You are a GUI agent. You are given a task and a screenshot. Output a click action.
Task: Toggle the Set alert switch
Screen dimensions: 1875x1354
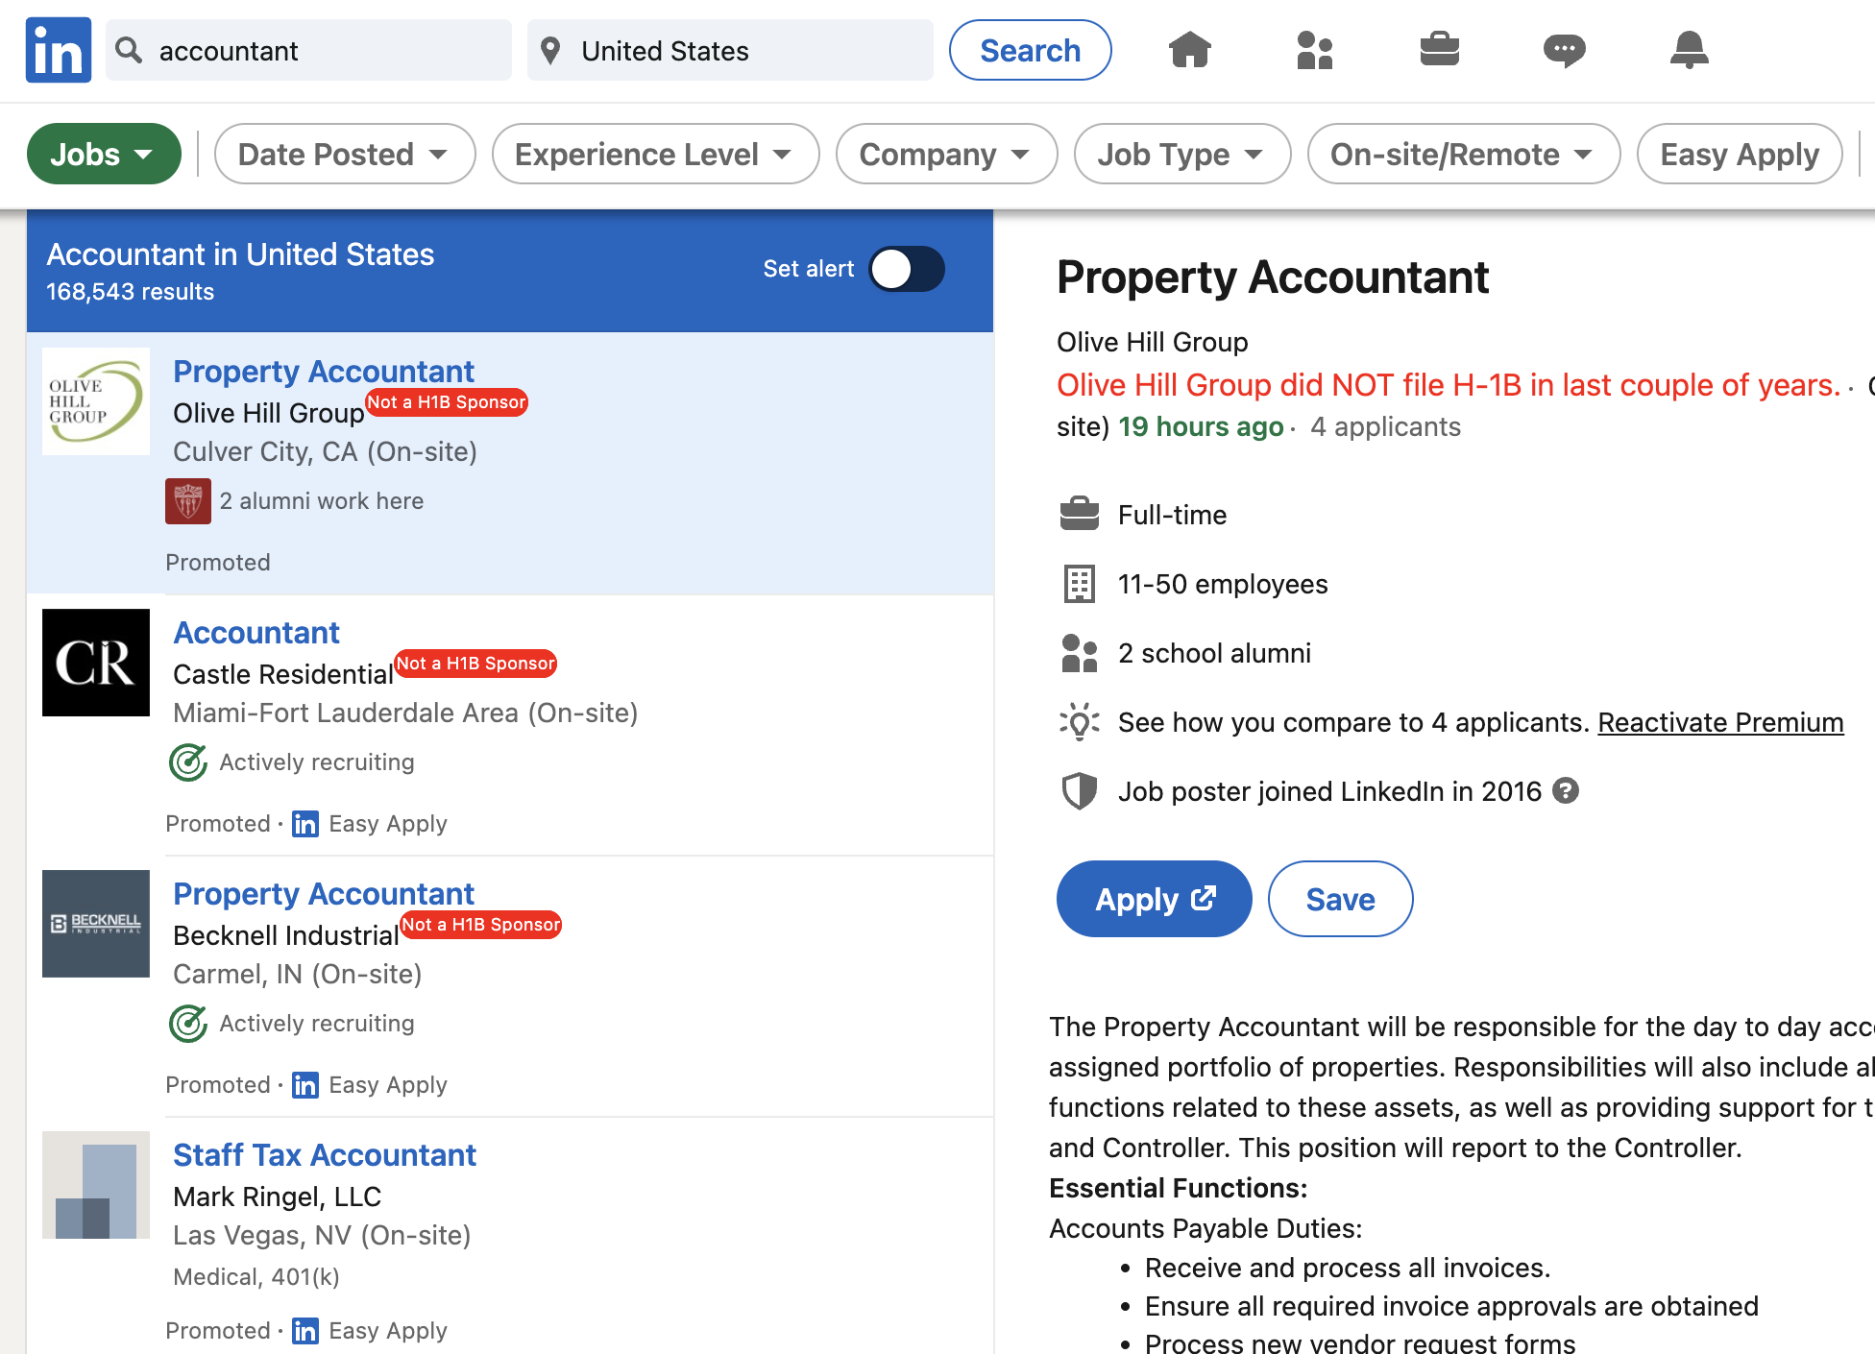(906, 270)
